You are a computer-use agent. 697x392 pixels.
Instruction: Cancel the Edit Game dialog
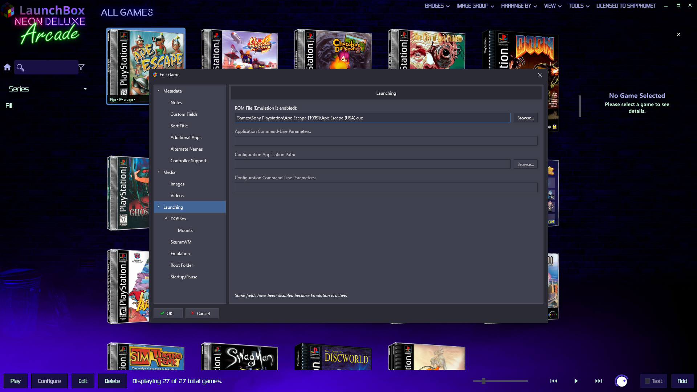(202, 313)
